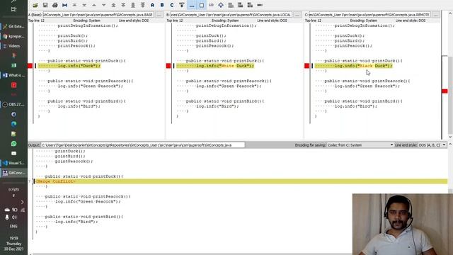Open the Line end style dropdown
The width and height of the screenshot is (453, 255).
click(432, 145)
